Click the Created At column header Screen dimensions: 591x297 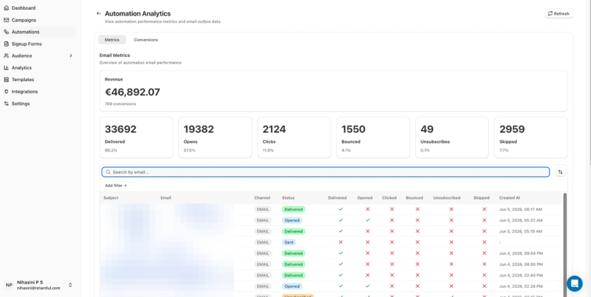[510, 198]
